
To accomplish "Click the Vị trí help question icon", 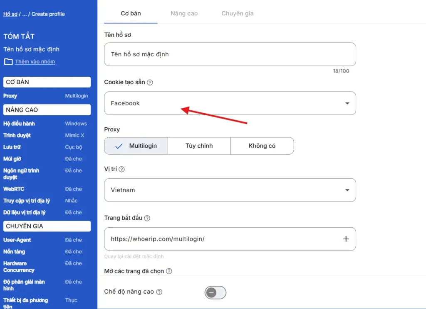I will pyautogui.click(x=122, y=169).
